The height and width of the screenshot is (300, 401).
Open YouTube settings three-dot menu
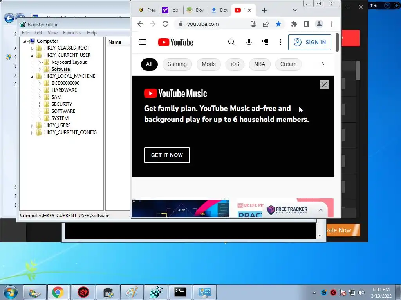point(280,42)
